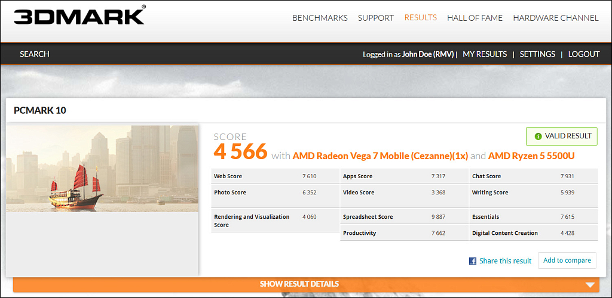Image resolution: width=612 pixels, height=298 pixels.
Task: Click the 3DMark logo
Action: point(79,17)
